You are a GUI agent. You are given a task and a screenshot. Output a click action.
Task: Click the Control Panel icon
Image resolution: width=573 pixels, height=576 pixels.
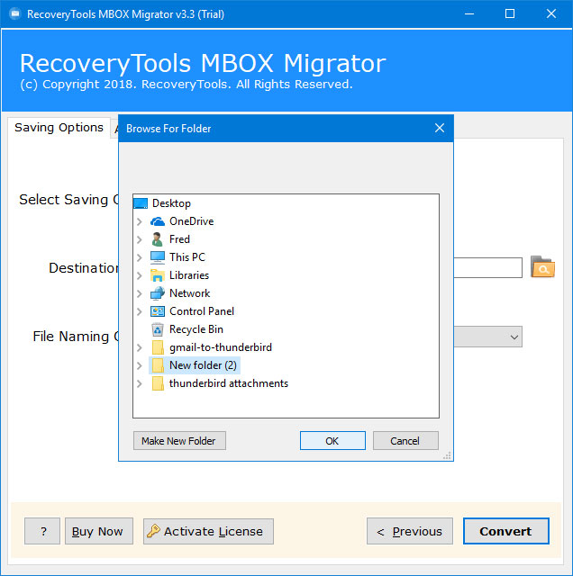158,311
